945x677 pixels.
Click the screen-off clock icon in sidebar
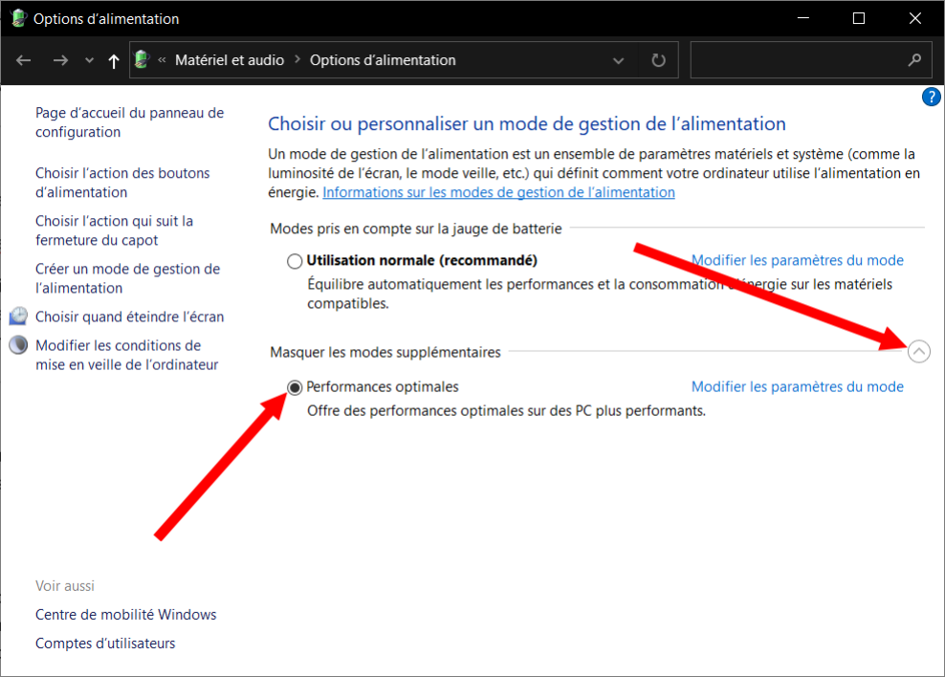tap(18, 317)
